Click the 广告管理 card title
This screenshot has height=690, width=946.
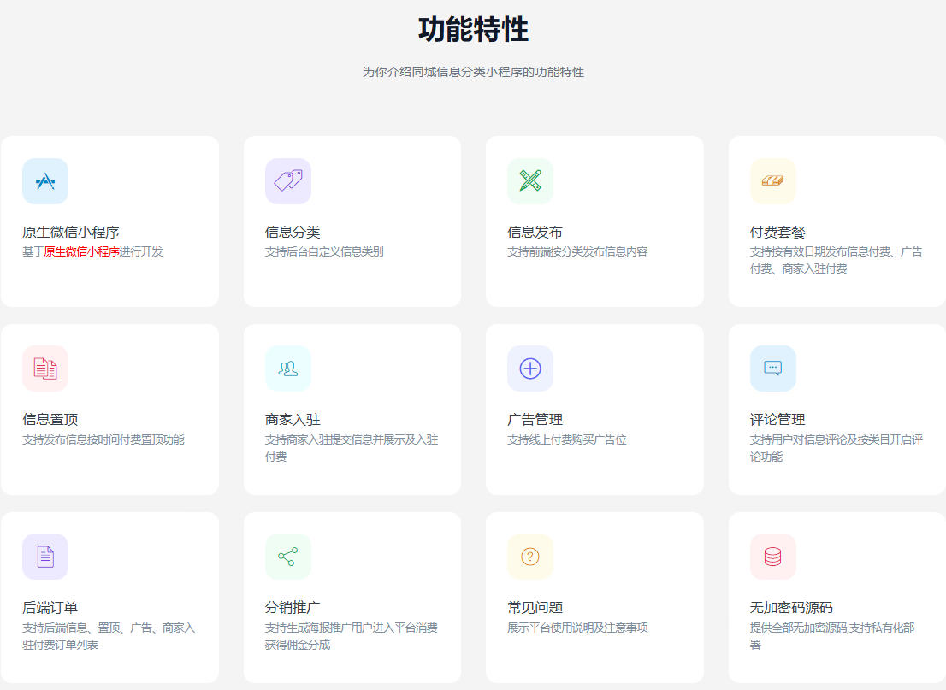tap(535, 420)
